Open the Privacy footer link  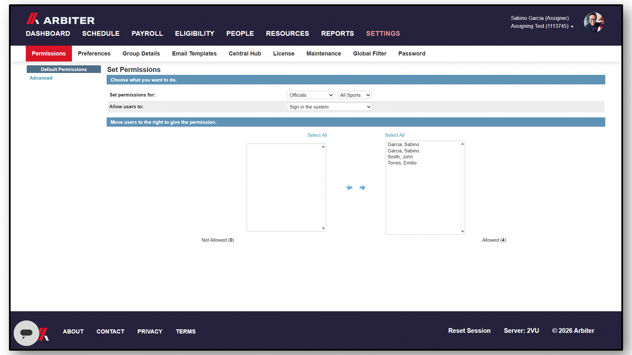pos(150,331)
